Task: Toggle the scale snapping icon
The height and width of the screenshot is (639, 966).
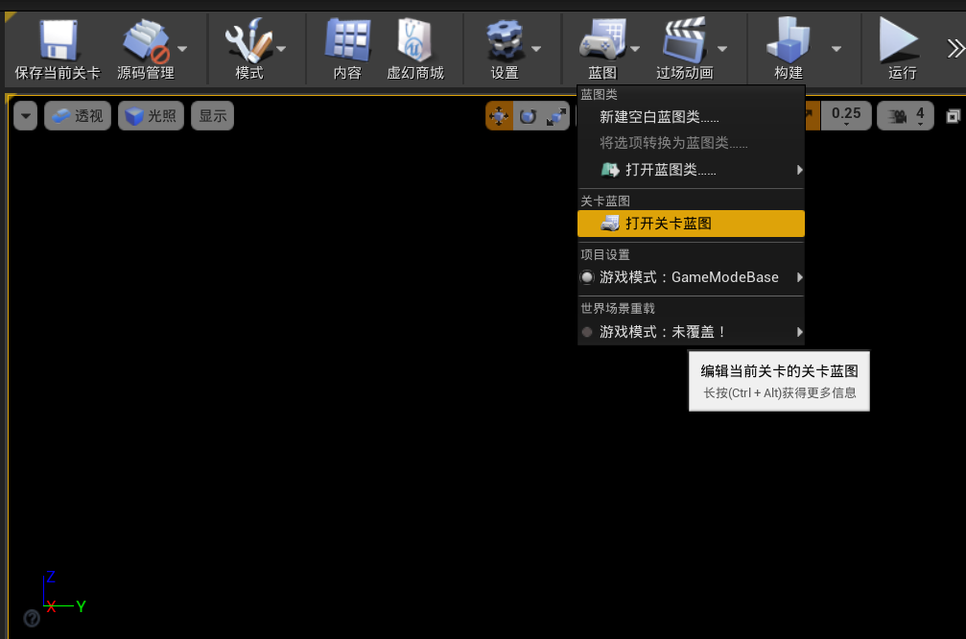Action: 812,116
